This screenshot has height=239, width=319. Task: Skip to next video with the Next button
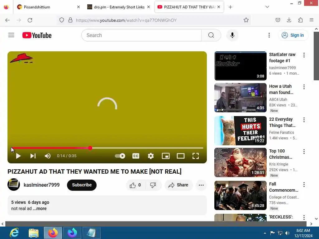point(33,156)
